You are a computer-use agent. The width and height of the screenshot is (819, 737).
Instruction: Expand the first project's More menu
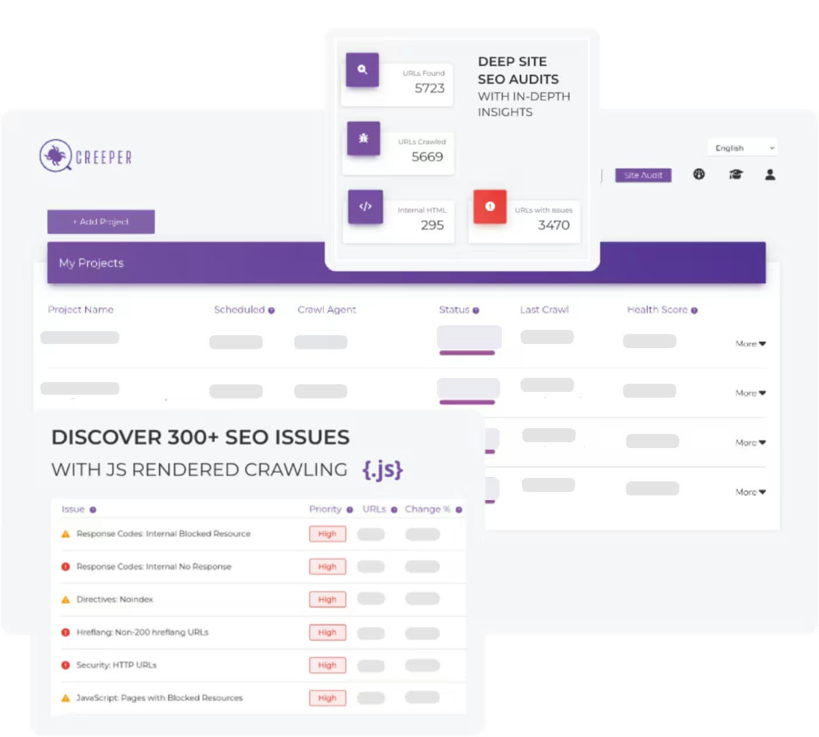750,343
